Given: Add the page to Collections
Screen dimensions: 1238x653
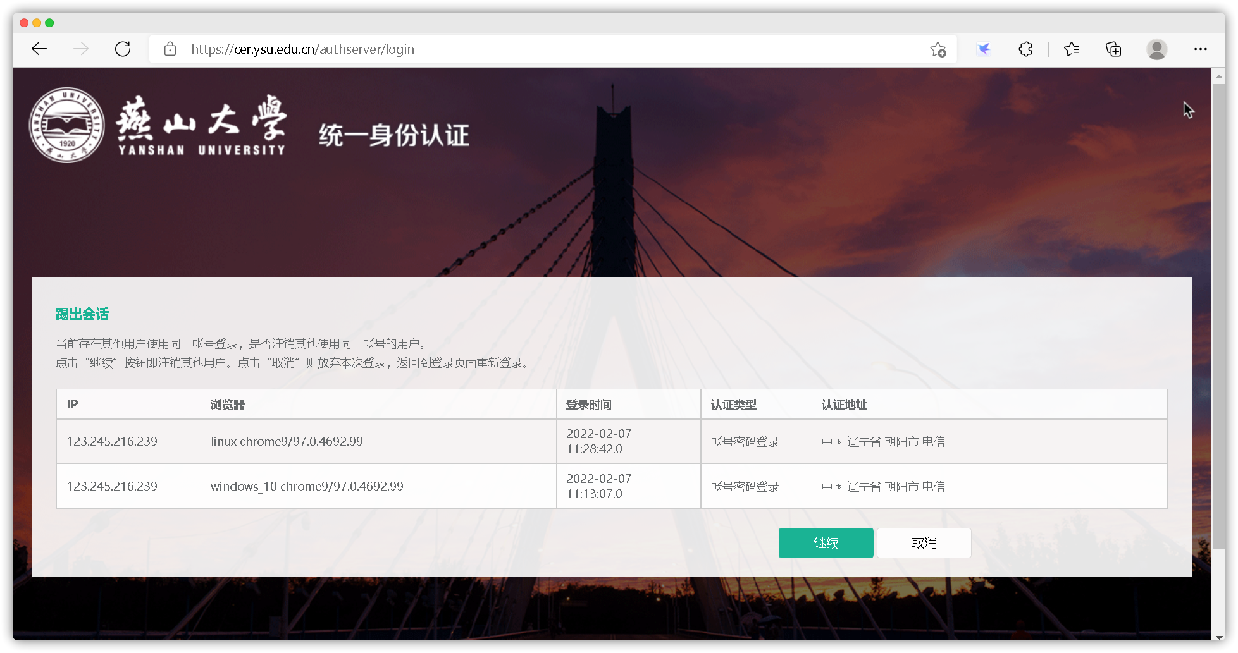Looking at the screenshot, I should (x=1113, y=49).
